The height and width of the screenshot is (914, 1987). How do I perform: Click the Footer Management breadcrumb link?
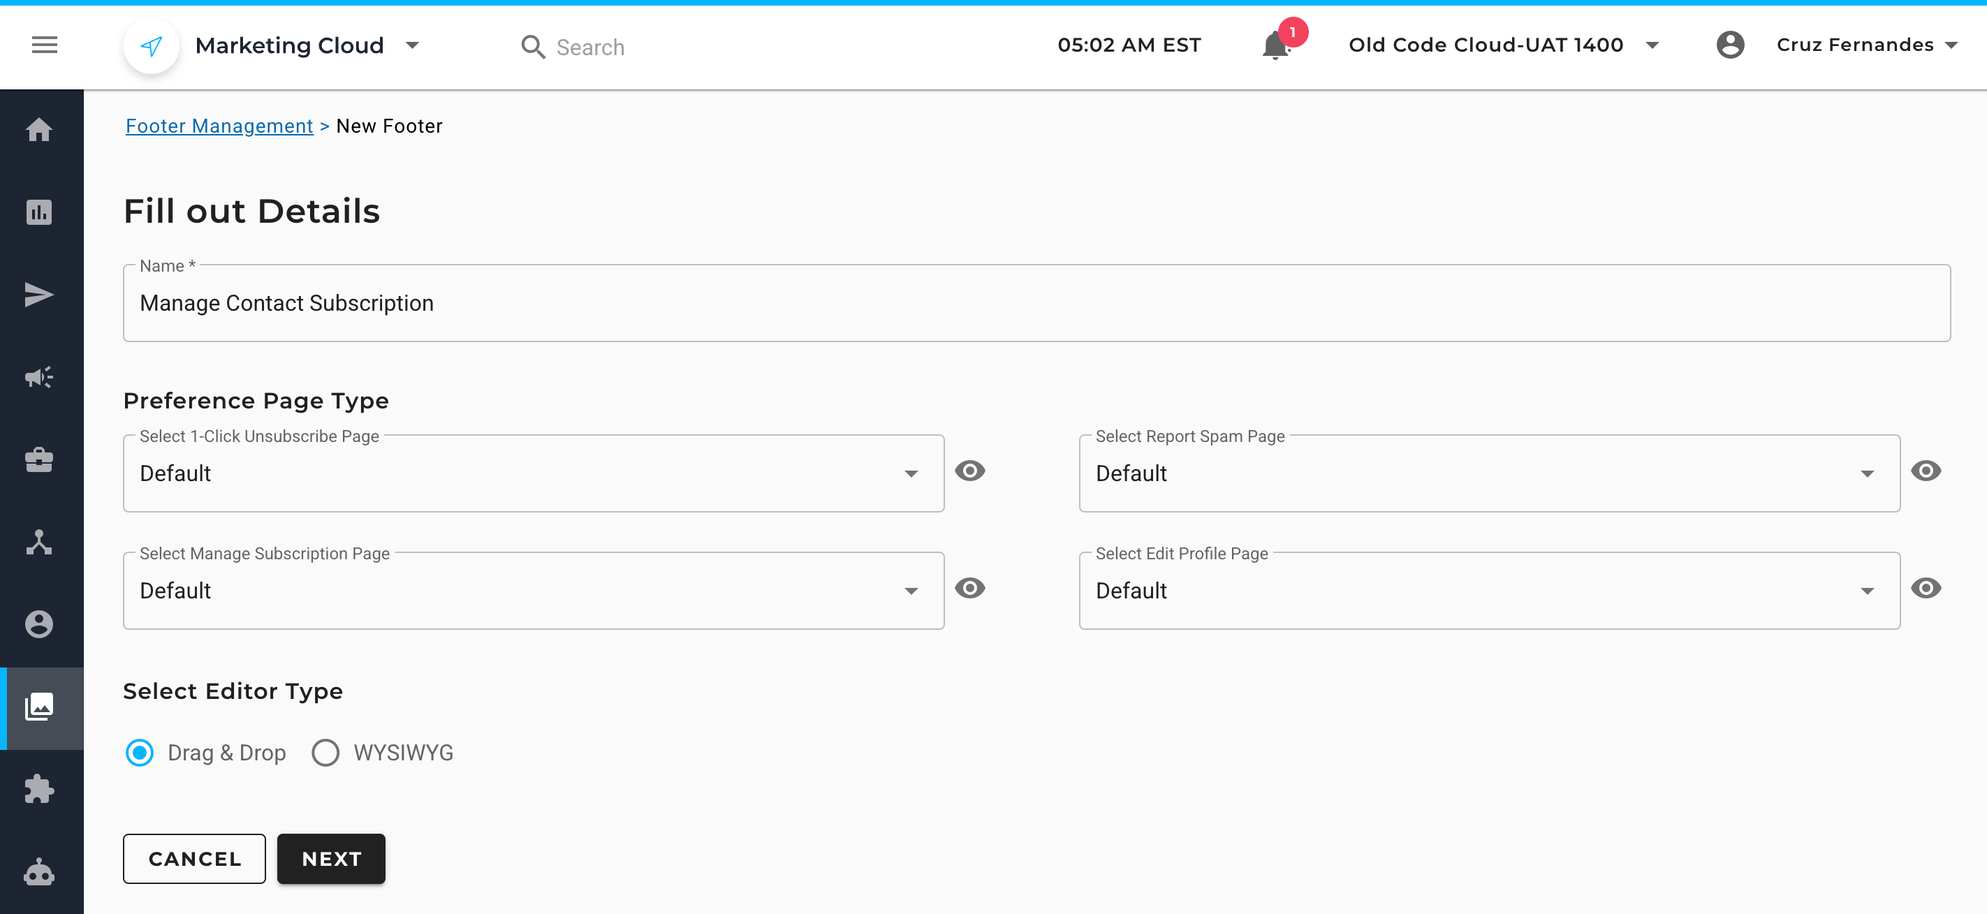click(x=219, y=126)
